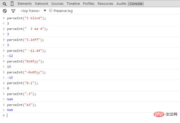Select the Audits tab

[122, 4]
